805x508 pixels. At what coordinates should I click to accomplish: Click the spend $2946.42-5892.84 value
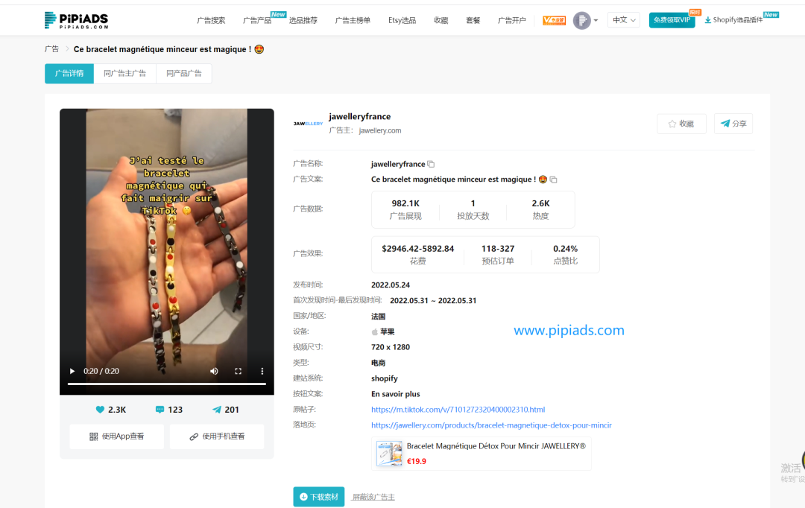(x=418, y=249)
